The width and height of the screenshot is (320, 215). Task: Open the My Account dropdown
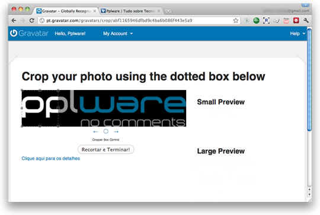[118, 33]
